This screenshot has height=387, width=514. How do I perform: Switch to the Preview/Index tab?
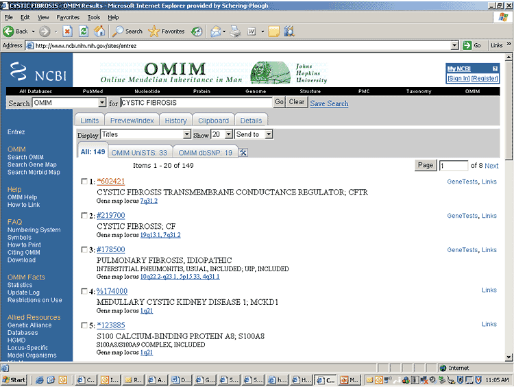(132, 121)
